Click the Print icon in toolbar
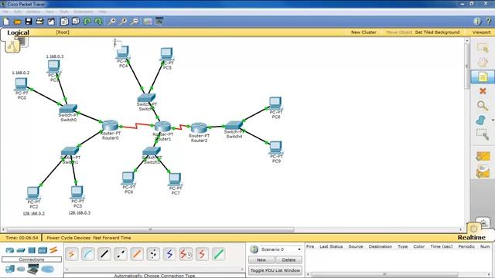The width and height of the screenshot is (495, 278). point(39,22)
